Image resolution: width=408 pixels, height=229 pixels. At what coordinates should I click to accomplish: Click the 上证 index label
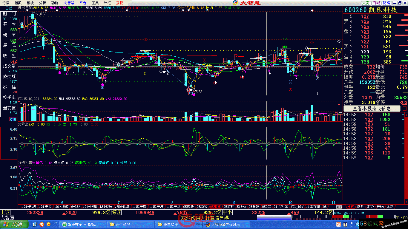pyautogui.click(x=5, y=213)
